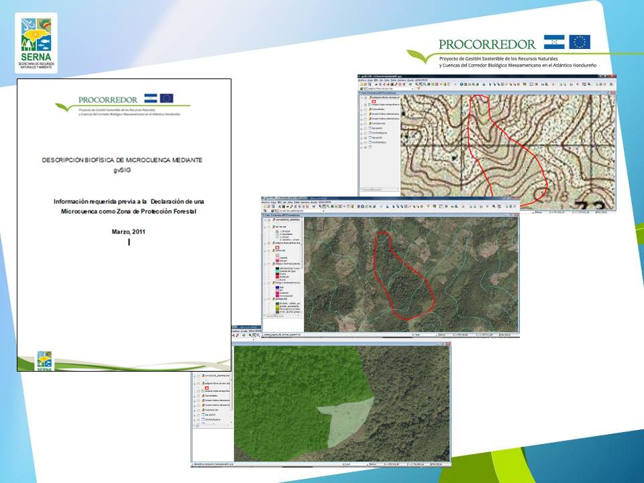Screen dimensions: 644x483
Task: Open Archivo menu in the aerial photo window
Action: 266,203
